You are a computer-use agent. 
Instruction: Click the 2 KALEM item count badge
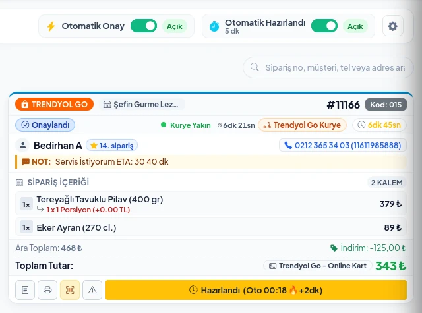[387, 183]
